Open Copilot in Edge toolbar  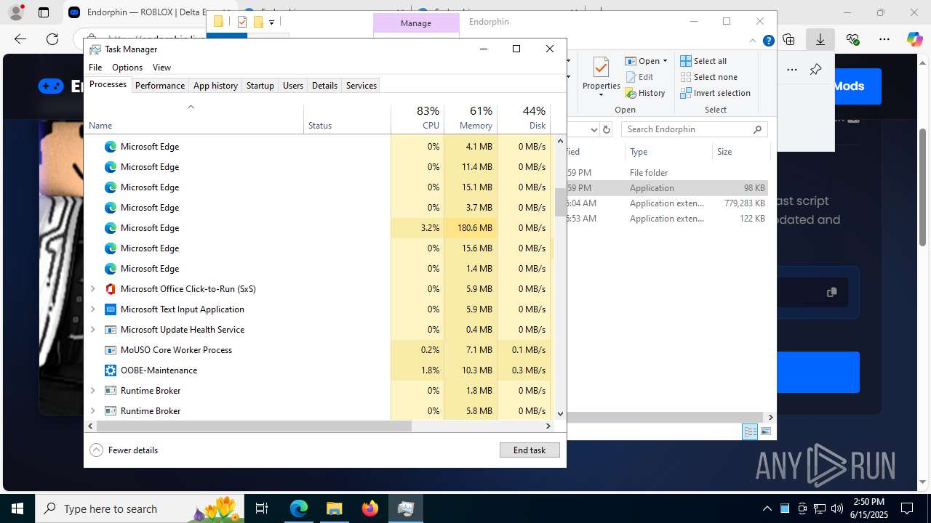[x=914, y=39]
